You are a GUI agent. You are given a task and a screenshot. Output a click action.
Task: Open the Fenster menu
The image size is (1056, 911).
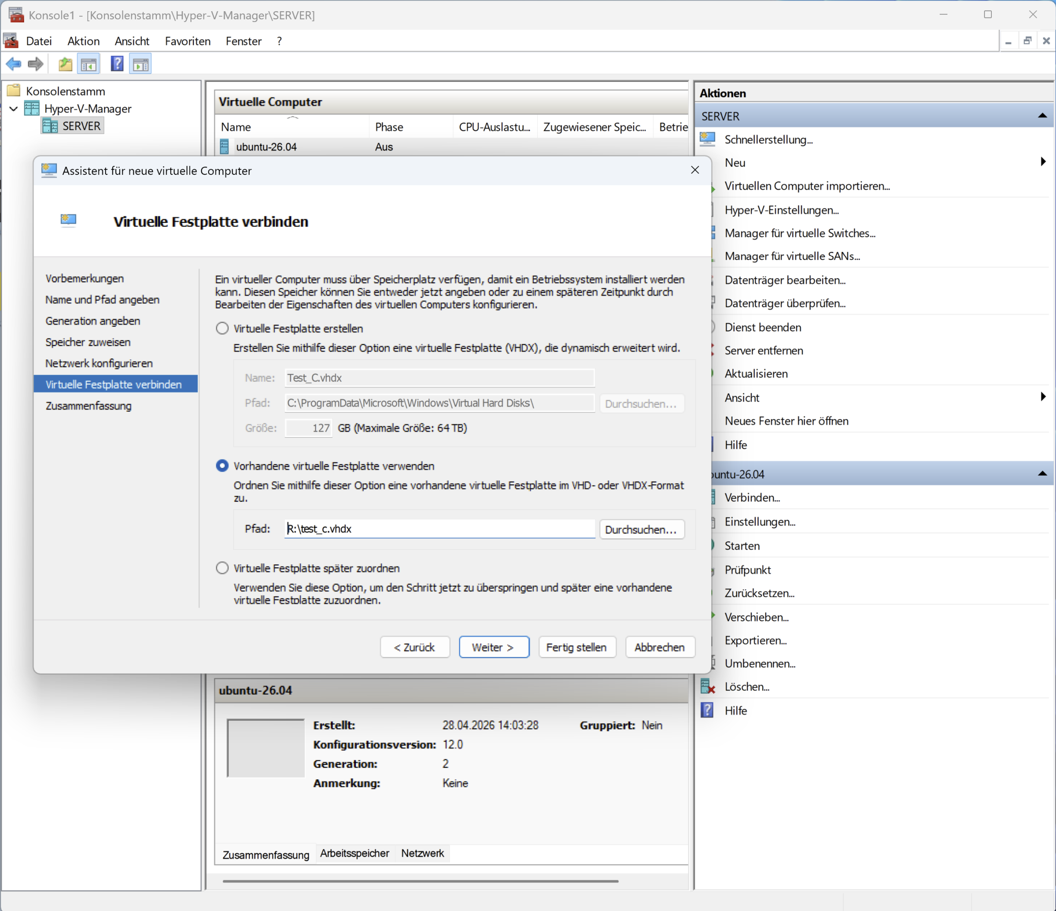point(243,41)
